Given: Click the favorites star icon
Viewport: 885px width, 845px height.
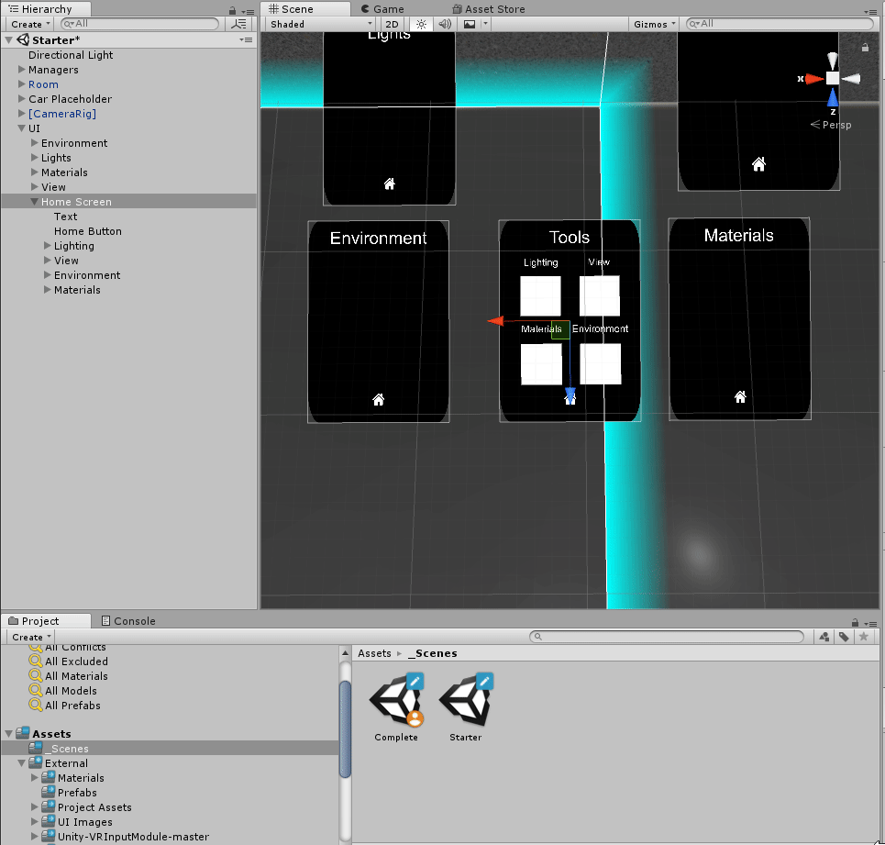Looking at the screenshot, I should pos(865,637).
